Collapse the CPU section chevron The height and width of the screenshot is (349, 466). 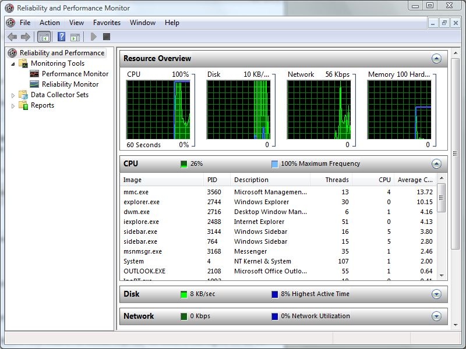tap(436, 164)
